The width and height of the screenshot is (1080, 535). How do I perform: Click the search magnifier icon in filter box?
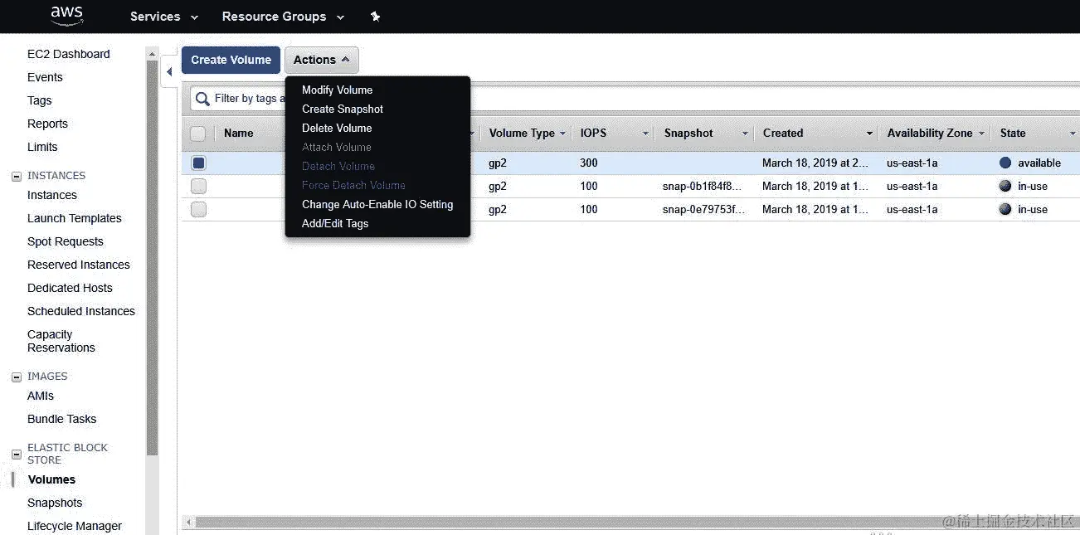[x=202, y=99]
